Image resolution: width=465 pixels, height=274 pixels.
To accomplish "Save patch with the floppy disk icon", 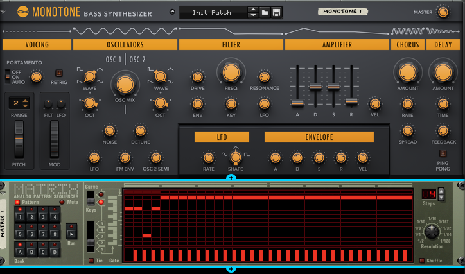I will 276,12.
